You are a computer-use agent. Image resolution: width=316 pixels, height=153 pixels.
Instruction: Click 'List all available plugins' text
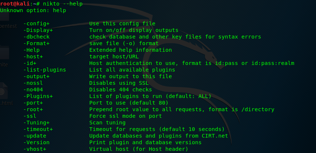pos(132,70)
